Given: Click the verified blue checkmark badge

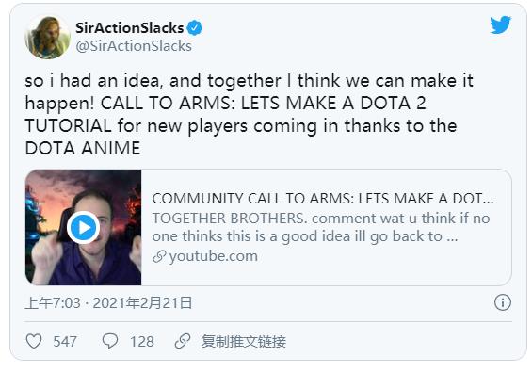Looking at the screenshot, I should coord(195,28).
